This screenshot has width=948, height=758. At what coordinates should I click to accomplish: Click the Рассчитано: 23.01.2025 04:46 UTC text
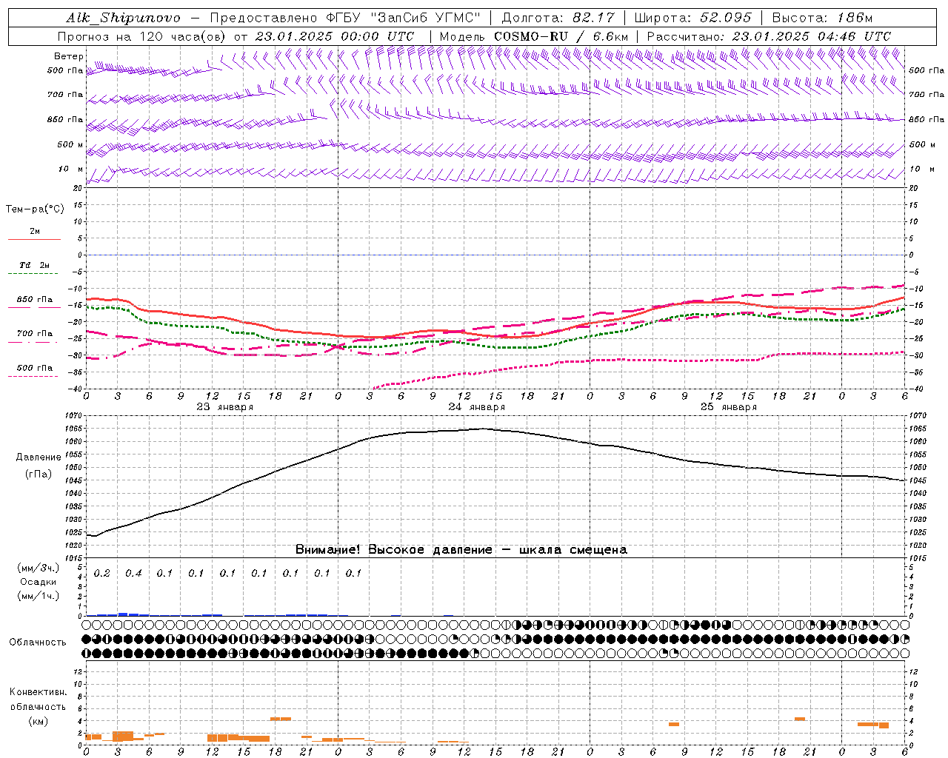click(769, 36)
